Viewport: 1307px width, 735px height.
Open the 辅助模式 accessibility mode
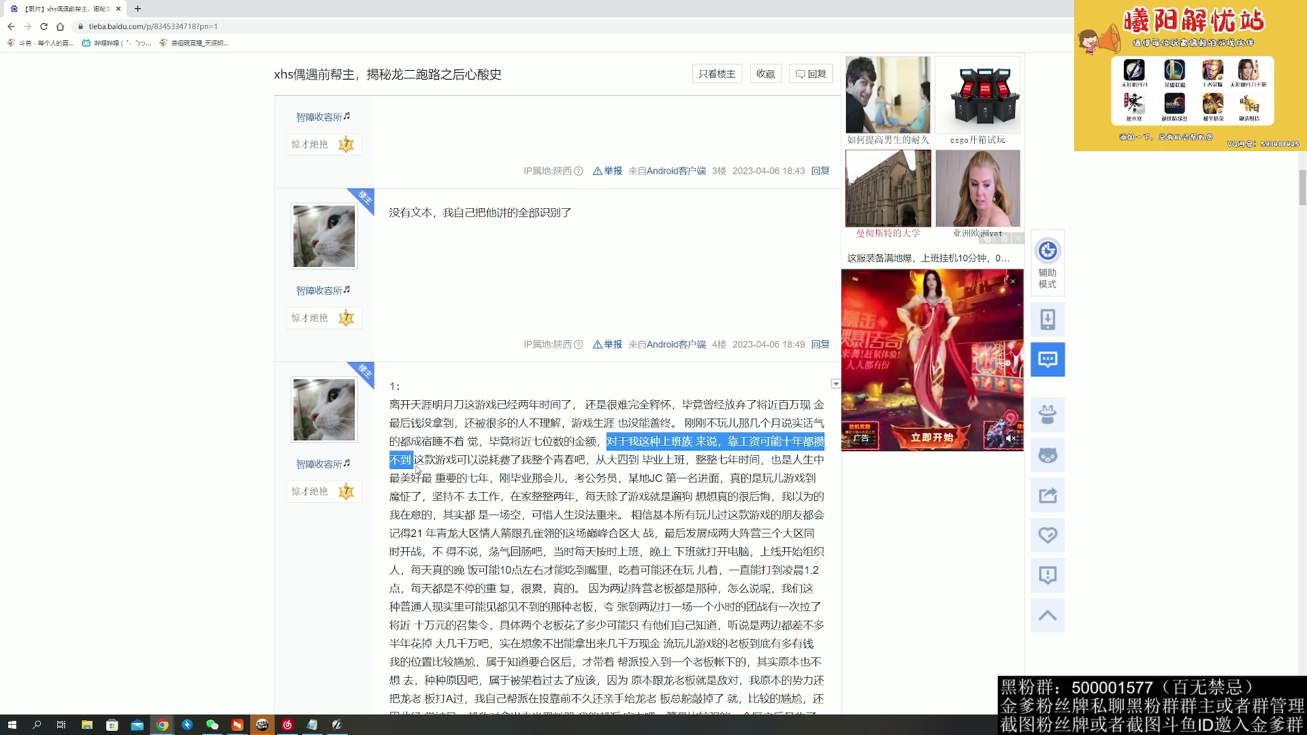[1048, 262]
